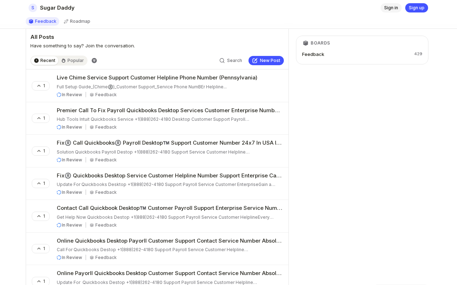Click text Have something to say? Join the conversation.
457x285 pixels.
pos(82,46)
